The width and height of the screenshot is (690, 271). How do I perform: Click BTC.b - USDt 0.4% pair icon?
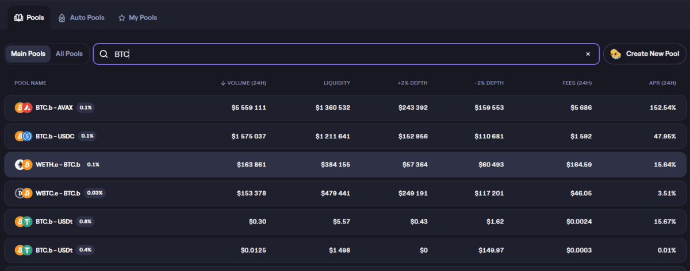point(23,250)
